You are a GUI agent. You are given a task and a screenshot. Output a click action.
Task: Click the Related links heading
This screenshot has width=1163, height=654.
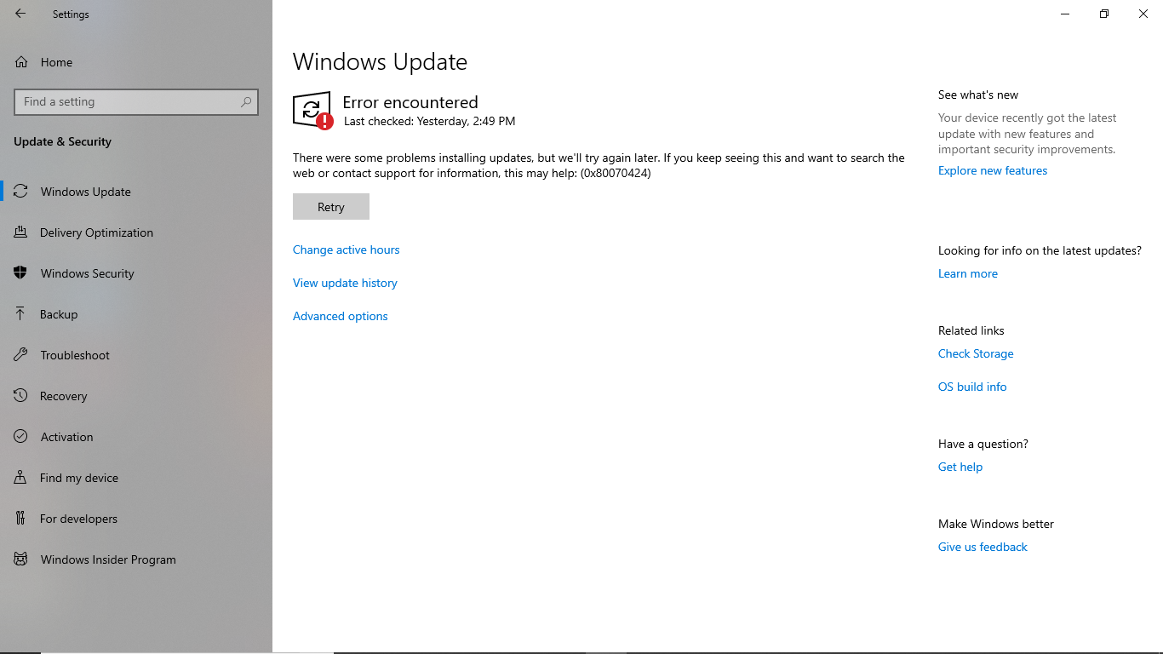point(971,330)
